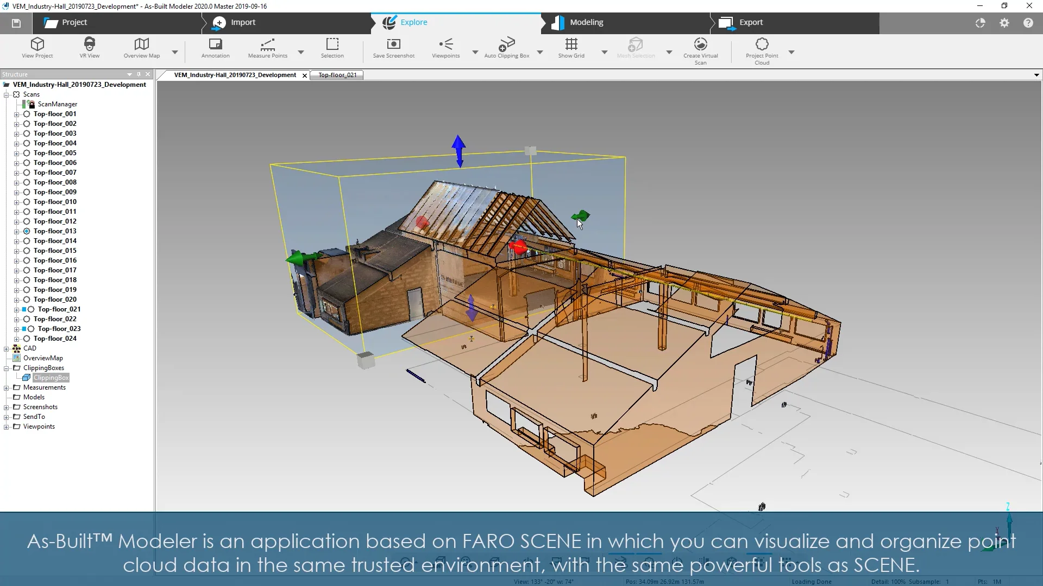Click the Create Virtual Scan icon
Viewport: 1043px width, 586px height.
[x=700, y=44]
